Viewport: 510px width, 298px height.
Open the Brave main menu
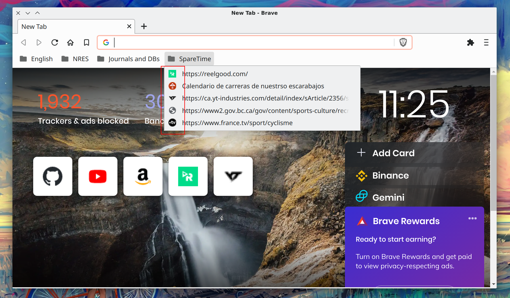(486, 42)
